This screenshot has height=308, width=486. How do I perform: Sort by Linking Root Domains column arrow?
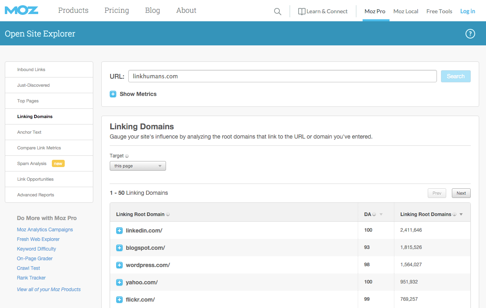click(461, 214)
